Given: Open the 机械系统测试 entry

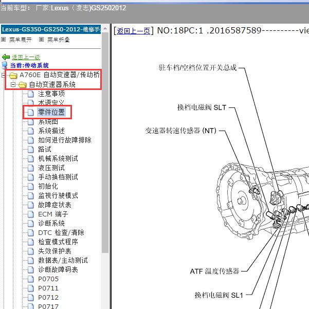Looking at the screenshot, I should tap(58, 159).
